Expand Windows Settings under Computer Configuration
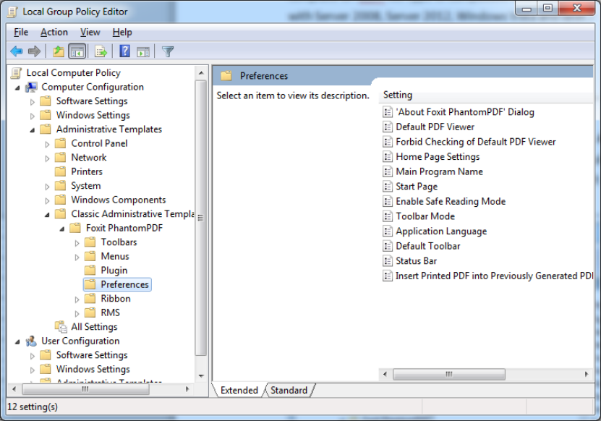Screen dimensions: 601x421 pos(33,116)
